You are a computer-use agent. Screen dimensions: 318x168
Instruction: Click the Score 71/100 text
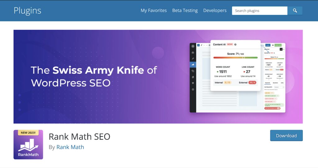[235, 54]
